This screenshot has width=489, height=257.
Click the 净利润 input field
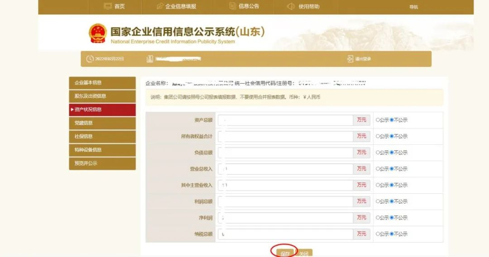tap(285, 218)
